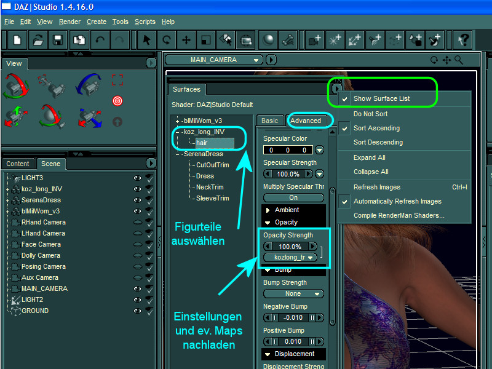492x369 pixels.
Task: Select the Surface Selection tool icon
Action: coord(226,40)
